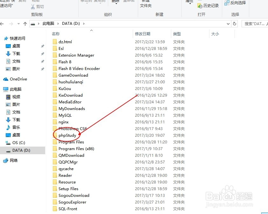Select the KuGou folder icon
The image size is (268, 214).
pyautogui.click(x=55, y=88)
